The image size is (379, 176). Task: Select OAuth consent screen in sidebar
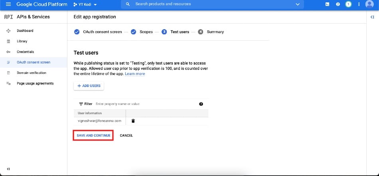click(34, 62)
